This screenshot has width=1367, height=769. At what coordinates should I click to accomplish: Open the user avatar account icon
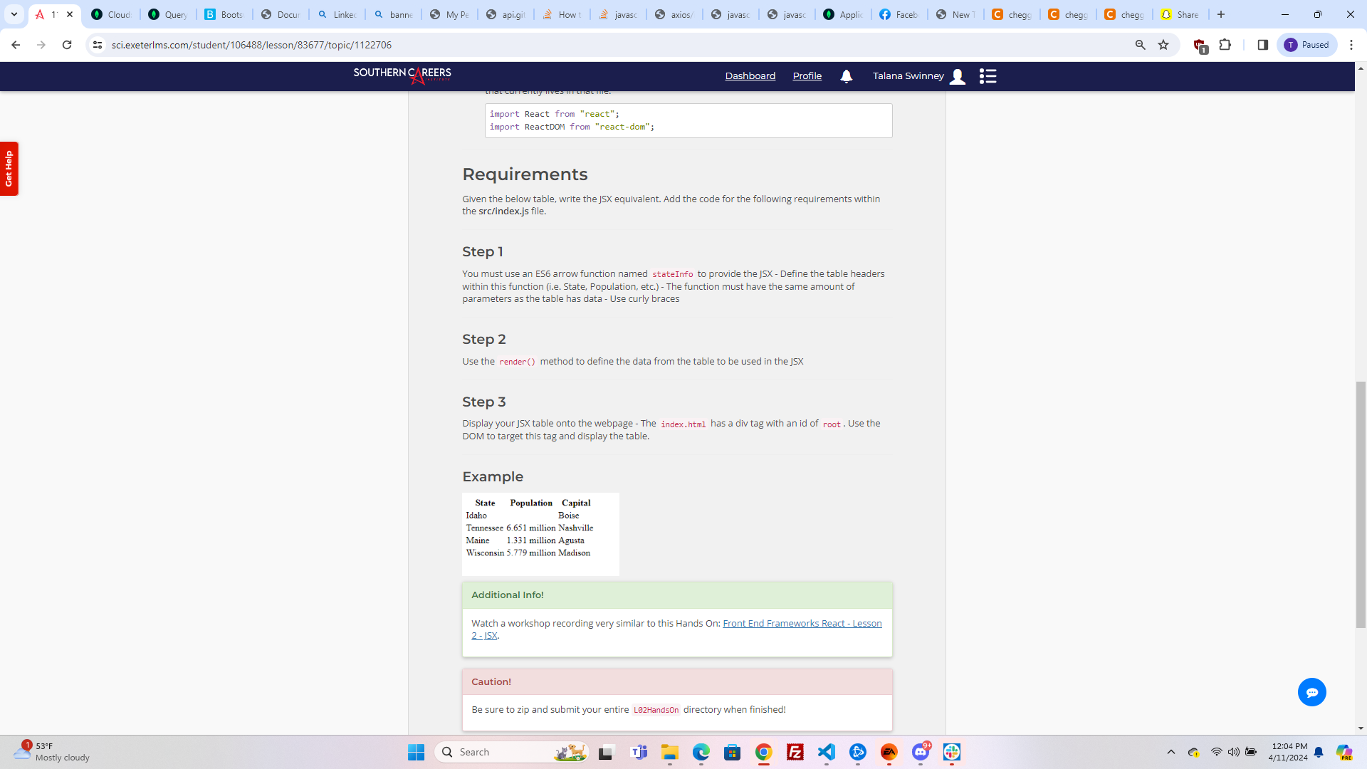tap(957, 76)
